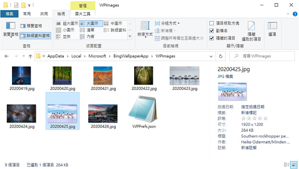Click the up arrow to parent folder
Viewport: 299px width, 169px height.
click(30, 56)
